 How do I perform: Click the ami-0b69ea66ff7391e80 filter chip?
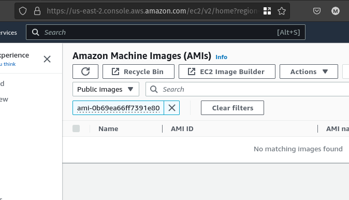[119, 108]
